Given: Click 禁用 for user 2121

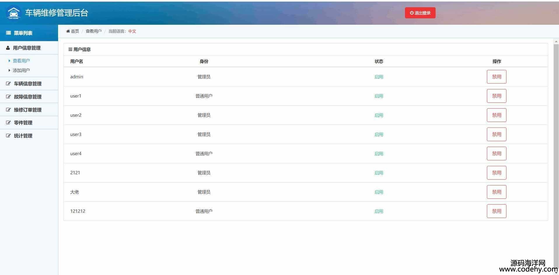Looking at the screenshot, I should click(x=497, y=173).
